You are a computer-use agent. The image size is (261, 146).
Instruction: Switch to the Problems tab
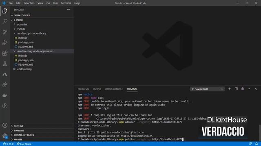click(83, 89)
